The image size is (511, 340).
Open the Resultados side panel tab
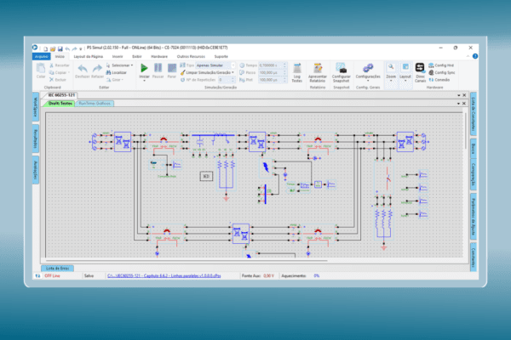[x=36, y=139]
